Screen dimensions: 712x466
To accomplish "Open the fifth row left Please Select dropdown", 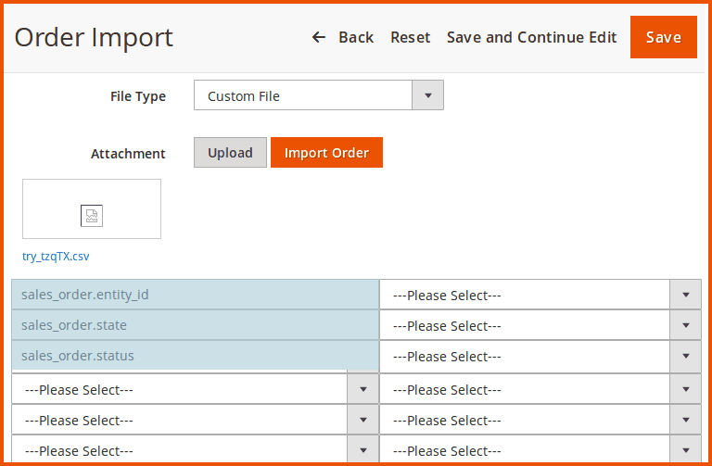I will (x=196, y=420).
